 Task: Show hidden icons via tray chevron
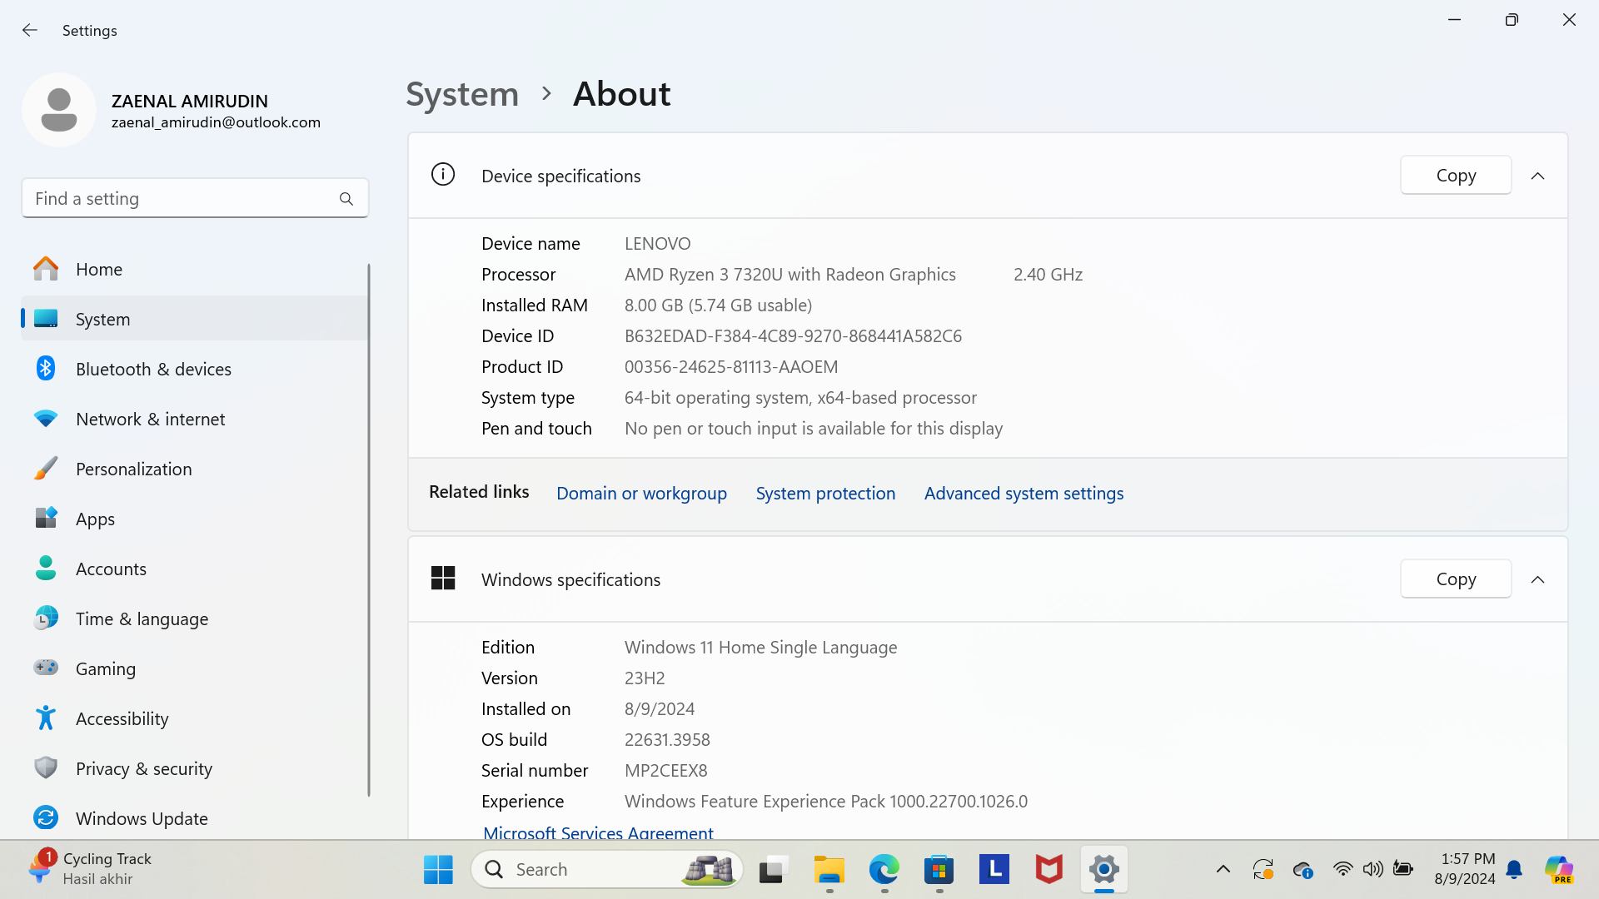1223,870
